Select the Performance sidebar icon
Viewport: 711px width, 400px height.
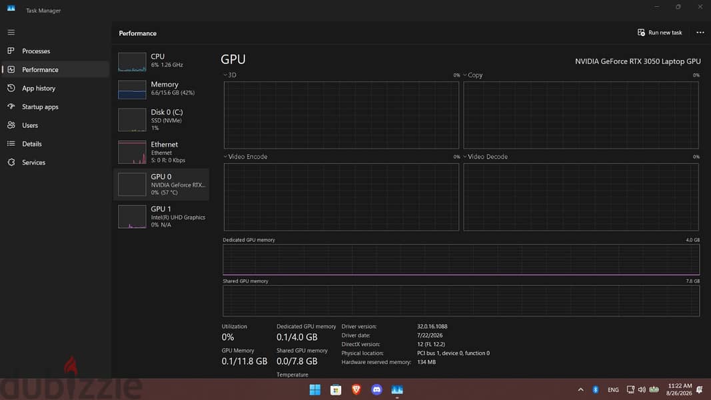[11, 69]
